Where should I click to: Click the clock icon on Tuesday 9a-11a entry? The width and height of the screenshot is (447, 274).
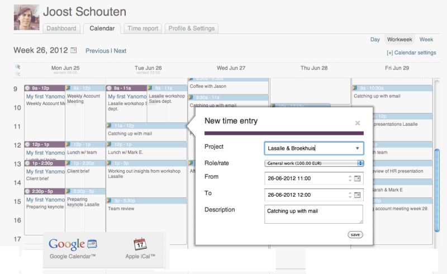tap(109, 88)
